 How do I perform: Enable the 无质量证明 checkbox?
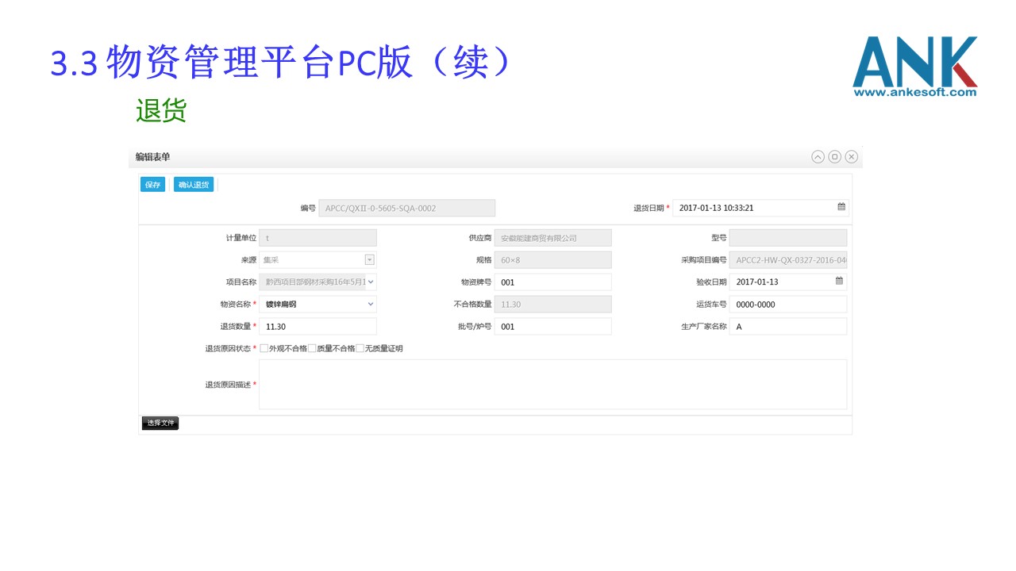(x=360, y=348)
